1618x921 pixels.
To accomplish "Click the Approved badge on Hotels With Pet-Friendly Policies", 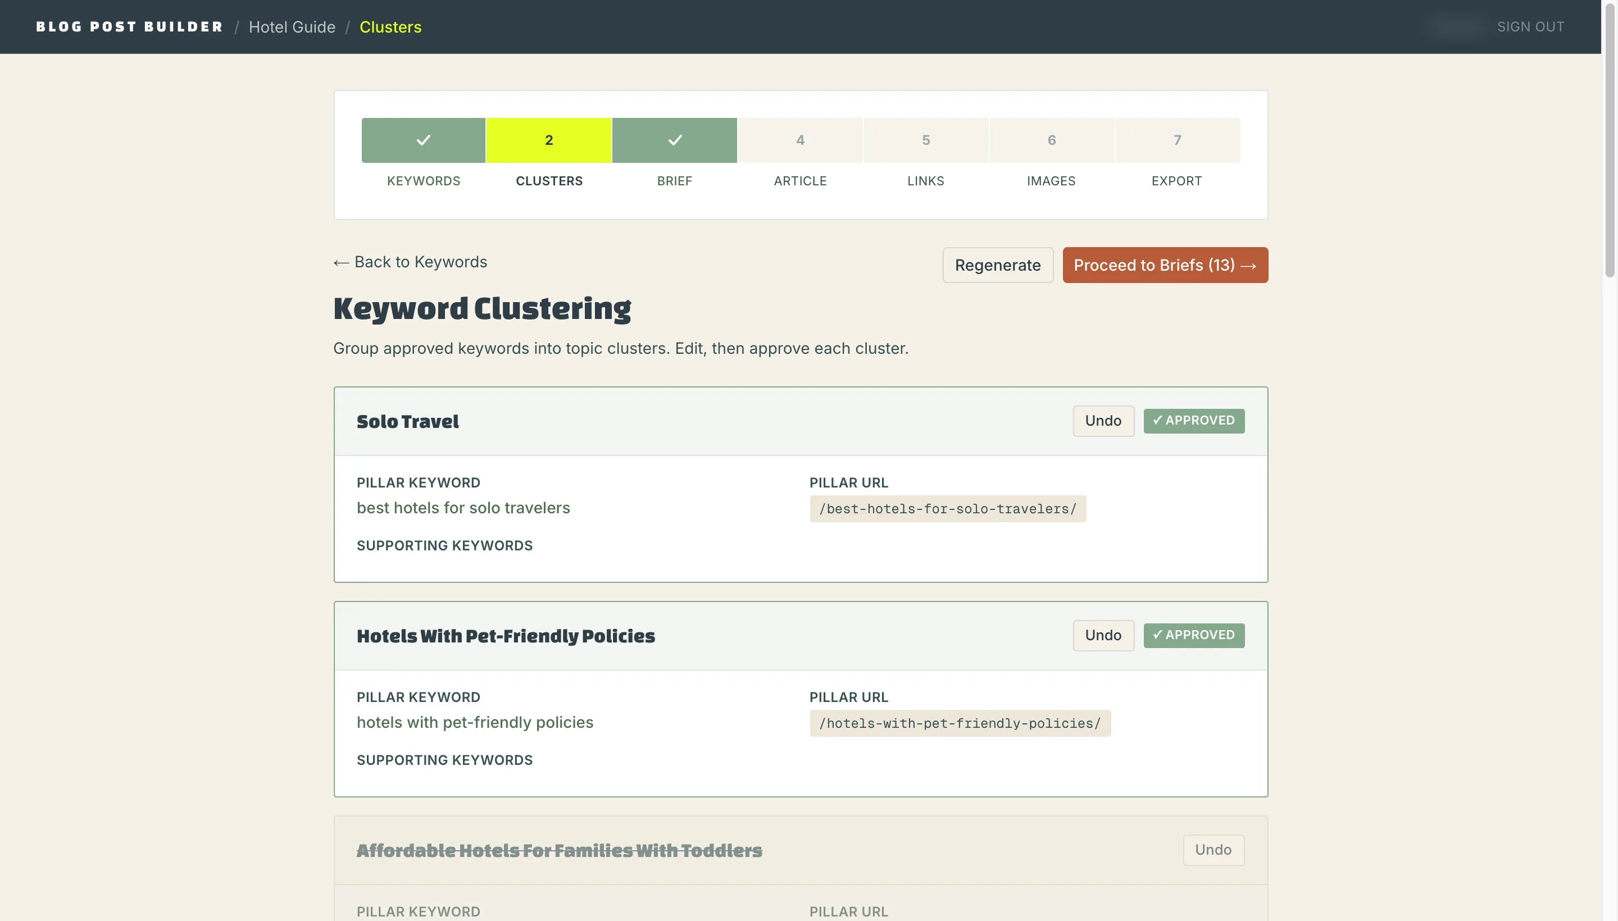I will point(1193,635).
